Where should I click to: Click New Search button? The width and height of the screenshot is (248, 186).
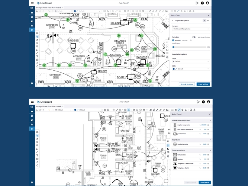pyautogui.click(x=204, y=183)
